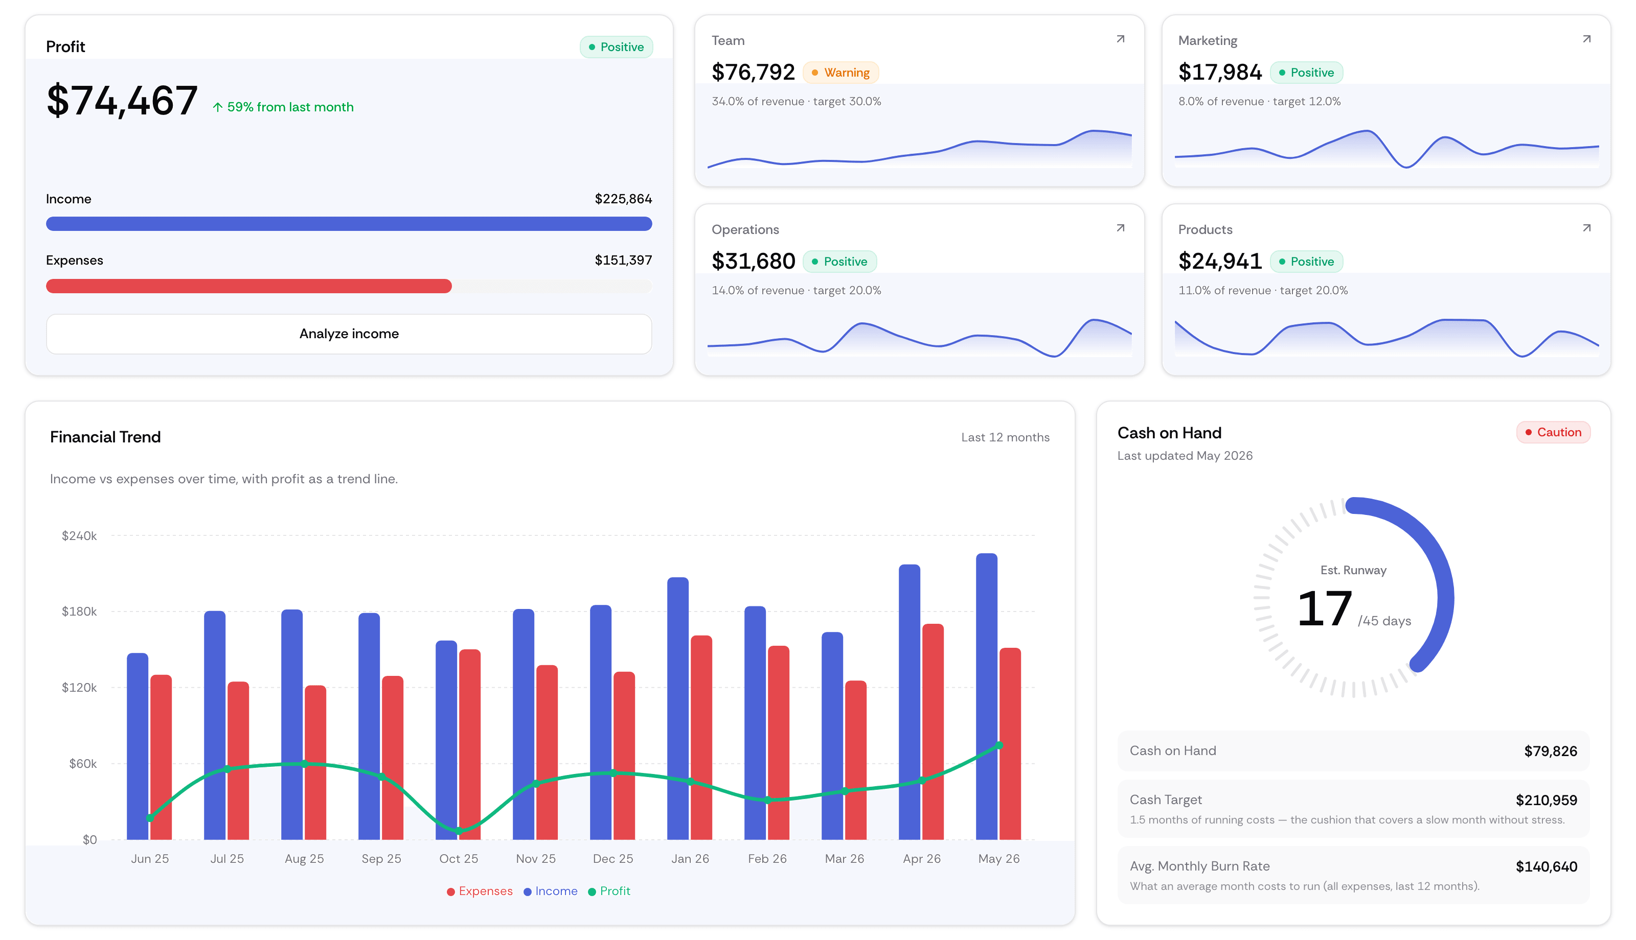Click the Caution badge on Cash on Hand
Viewport: 1636px width, 940px height.
point(1553,432)
